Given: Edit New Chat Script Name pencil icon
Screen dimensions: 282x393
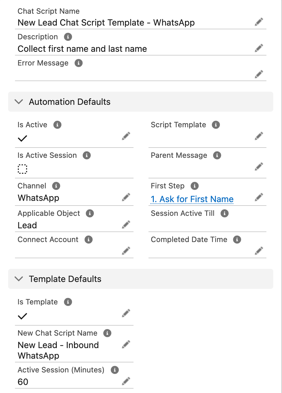Looking at the screenshot, I should point(126,344).
